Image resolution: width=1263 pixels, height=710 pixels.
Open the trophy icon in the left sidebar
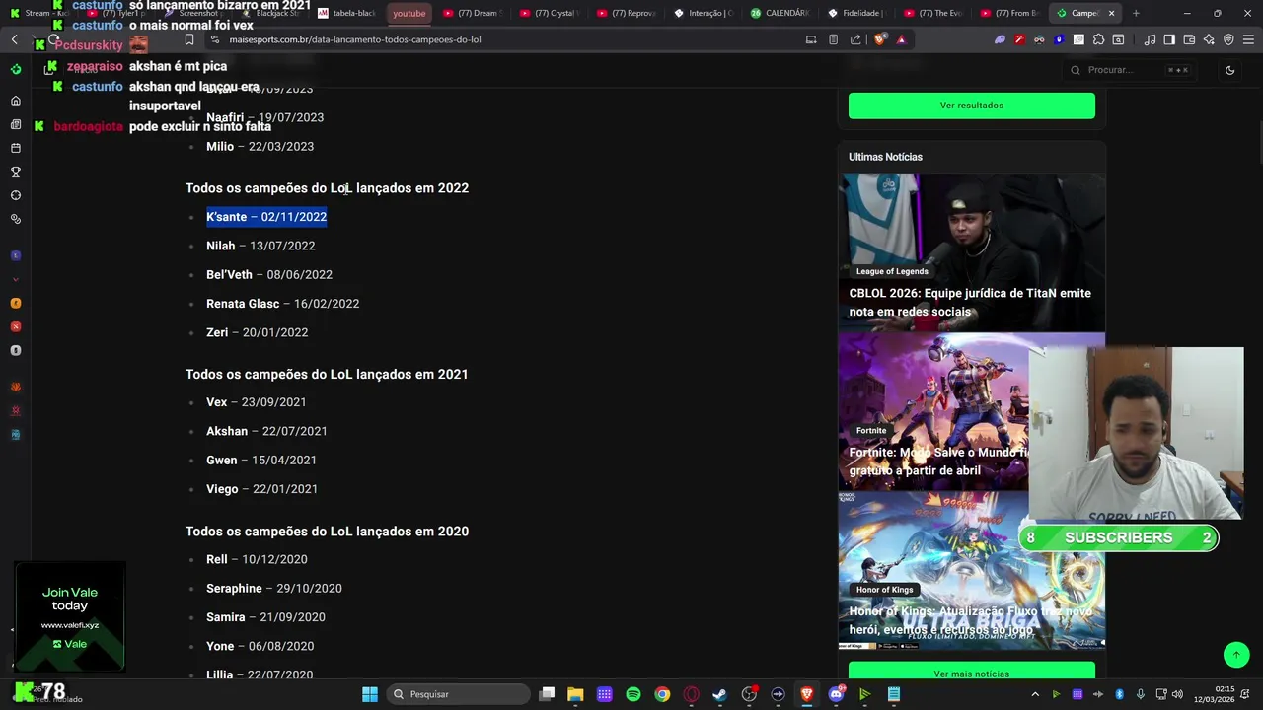coord(15,172)
